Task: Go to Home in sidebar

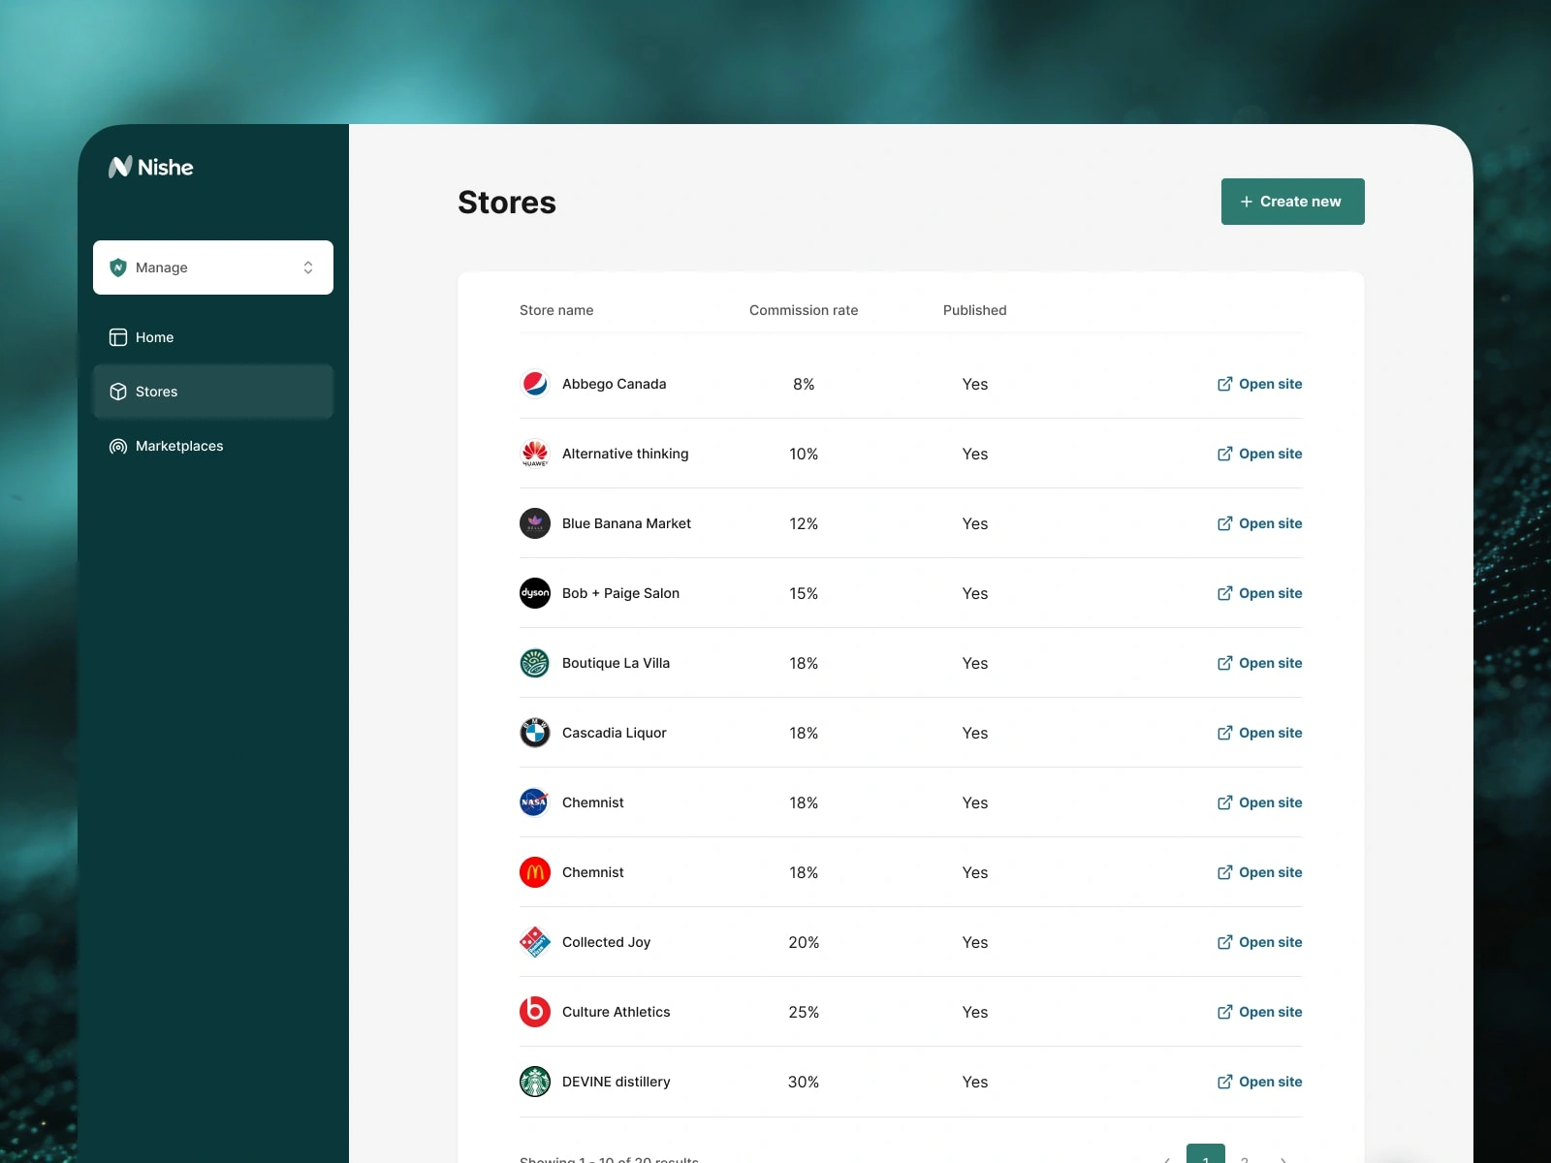Action: [x=213, y=337]
